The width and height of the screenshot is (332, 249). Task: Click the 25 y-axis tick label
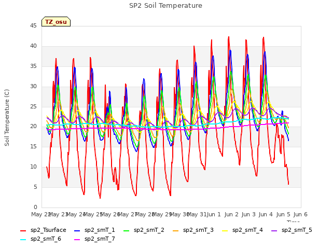(x=33, y=106)
